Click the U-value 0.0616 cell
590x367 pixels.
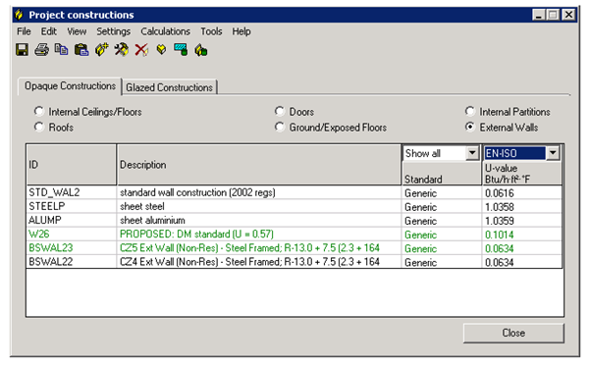(522, 193)
